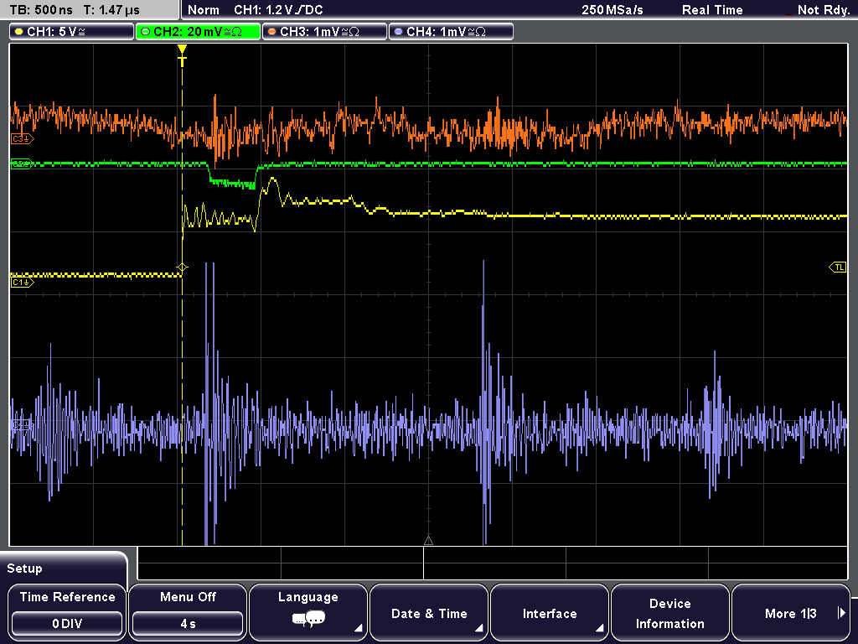Open the Menu Off setting
Screen dimensions: 858x644
click(188, 611)
